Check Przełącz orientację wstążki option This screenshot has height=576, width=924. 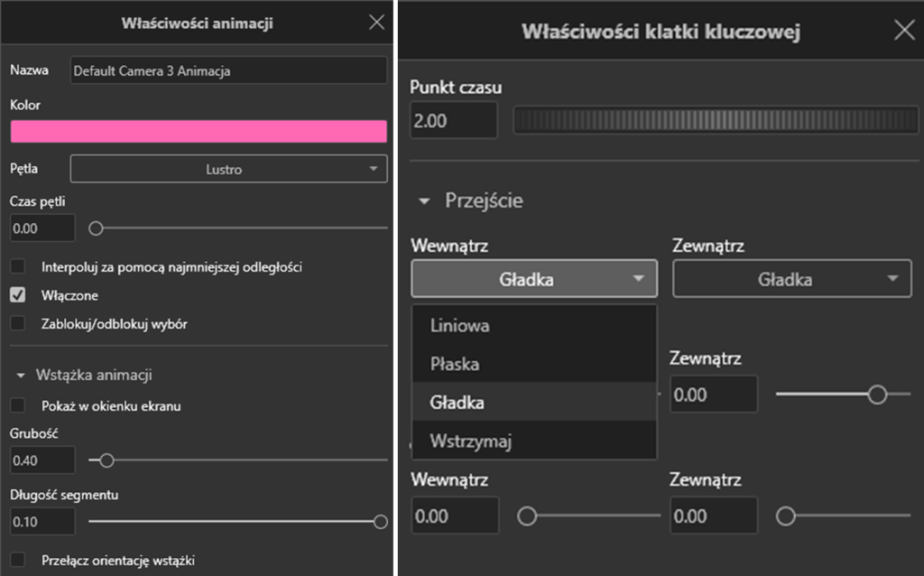point(17,560)
